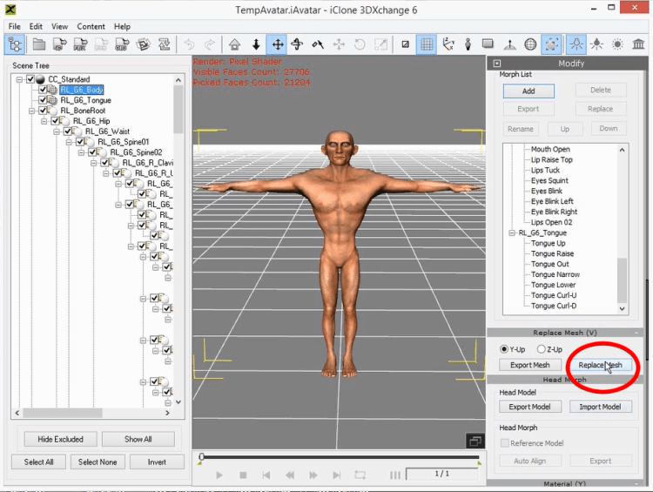This screenshot has height=492, width=653.
Task: Click the Open file folder icon
Action: pyautogui.click(x=38, y=44)
